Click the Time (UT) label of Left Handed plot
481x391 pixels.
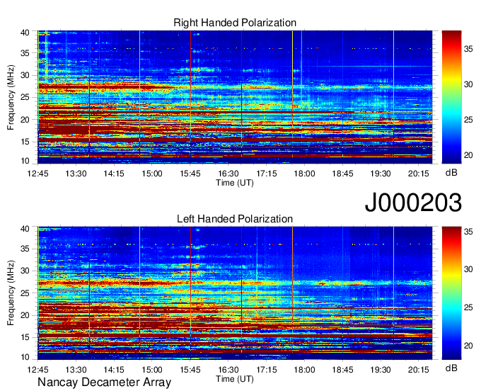[x=235, y=379]
